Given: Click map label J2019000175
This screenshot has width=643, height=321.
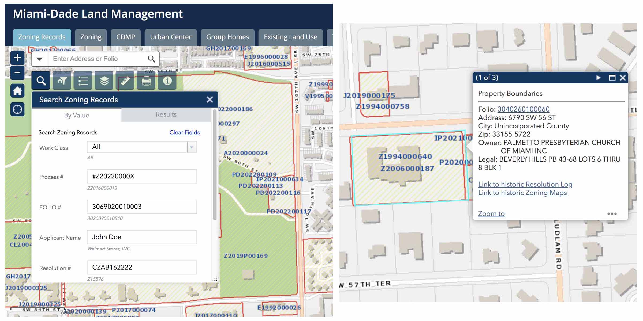Looking at the screenshot, I should (x=369, y=95).
